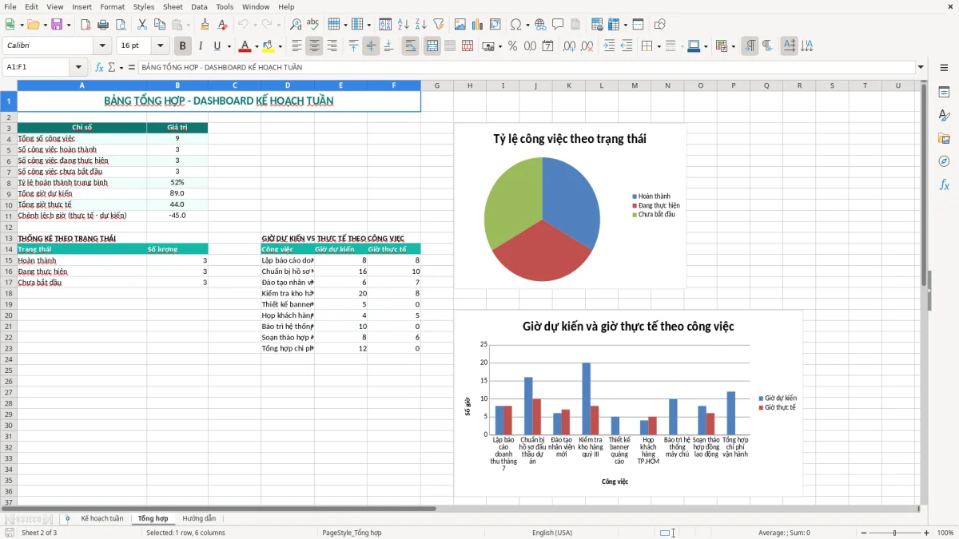Open Borders dropdown arrow
This screenshot has height=539, width=959.
tap(659, 46)
